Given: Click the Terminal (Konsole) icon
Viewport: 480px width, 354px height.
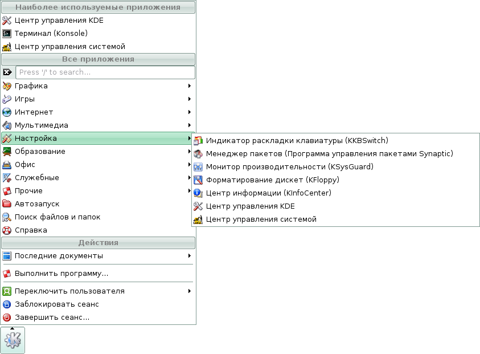Looking at the screenshot, I should 7,33.
